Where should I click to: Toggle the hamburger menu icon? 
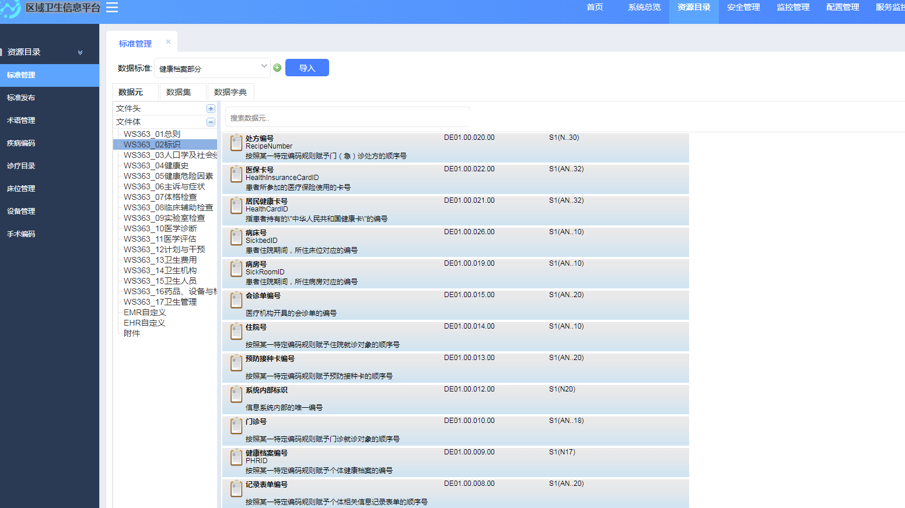pos(112,8)
